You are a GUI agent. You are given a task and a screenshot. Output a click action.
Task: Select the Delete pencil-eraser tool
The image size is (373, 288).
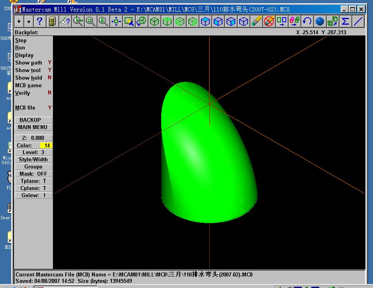(x=256, y=22)
